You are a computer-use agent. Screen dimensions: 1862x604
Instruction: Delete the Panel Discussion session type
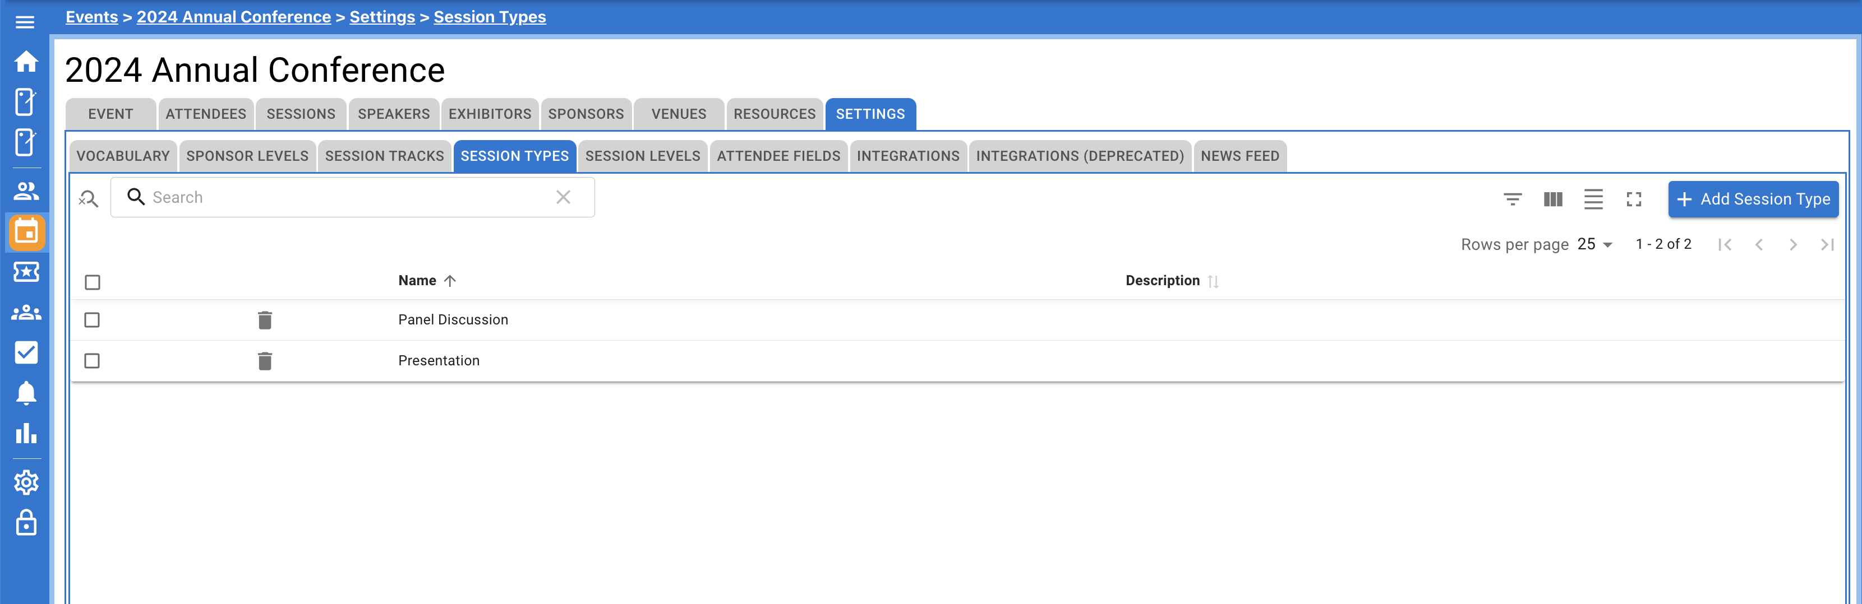pos(265,319)
